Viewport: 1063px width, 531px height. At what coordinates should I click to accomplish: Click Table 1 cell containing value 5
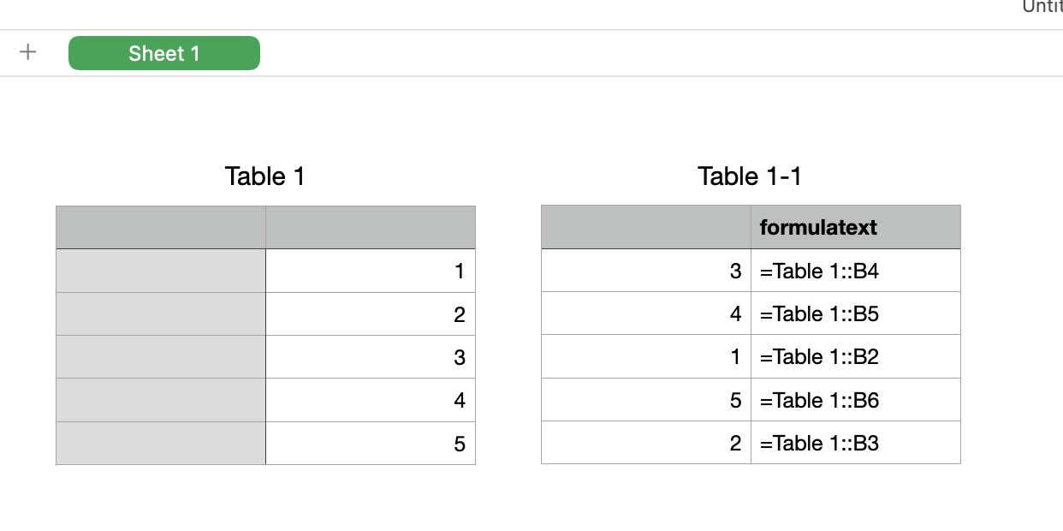pyautogui.click(x=371, y=443)
